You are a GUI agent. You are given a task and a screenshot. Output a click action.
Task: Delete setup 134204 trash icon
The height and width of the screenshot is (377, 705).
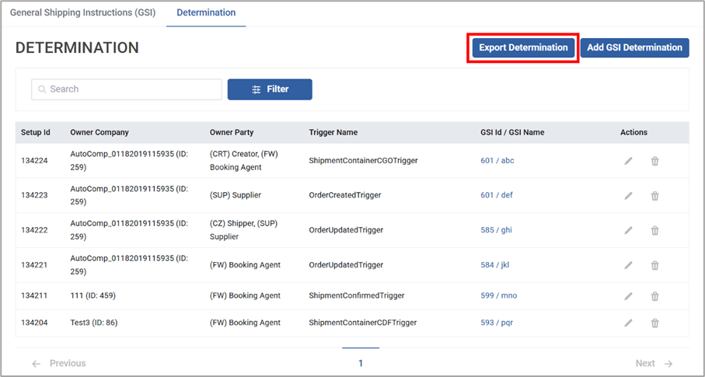click(655, 323)
